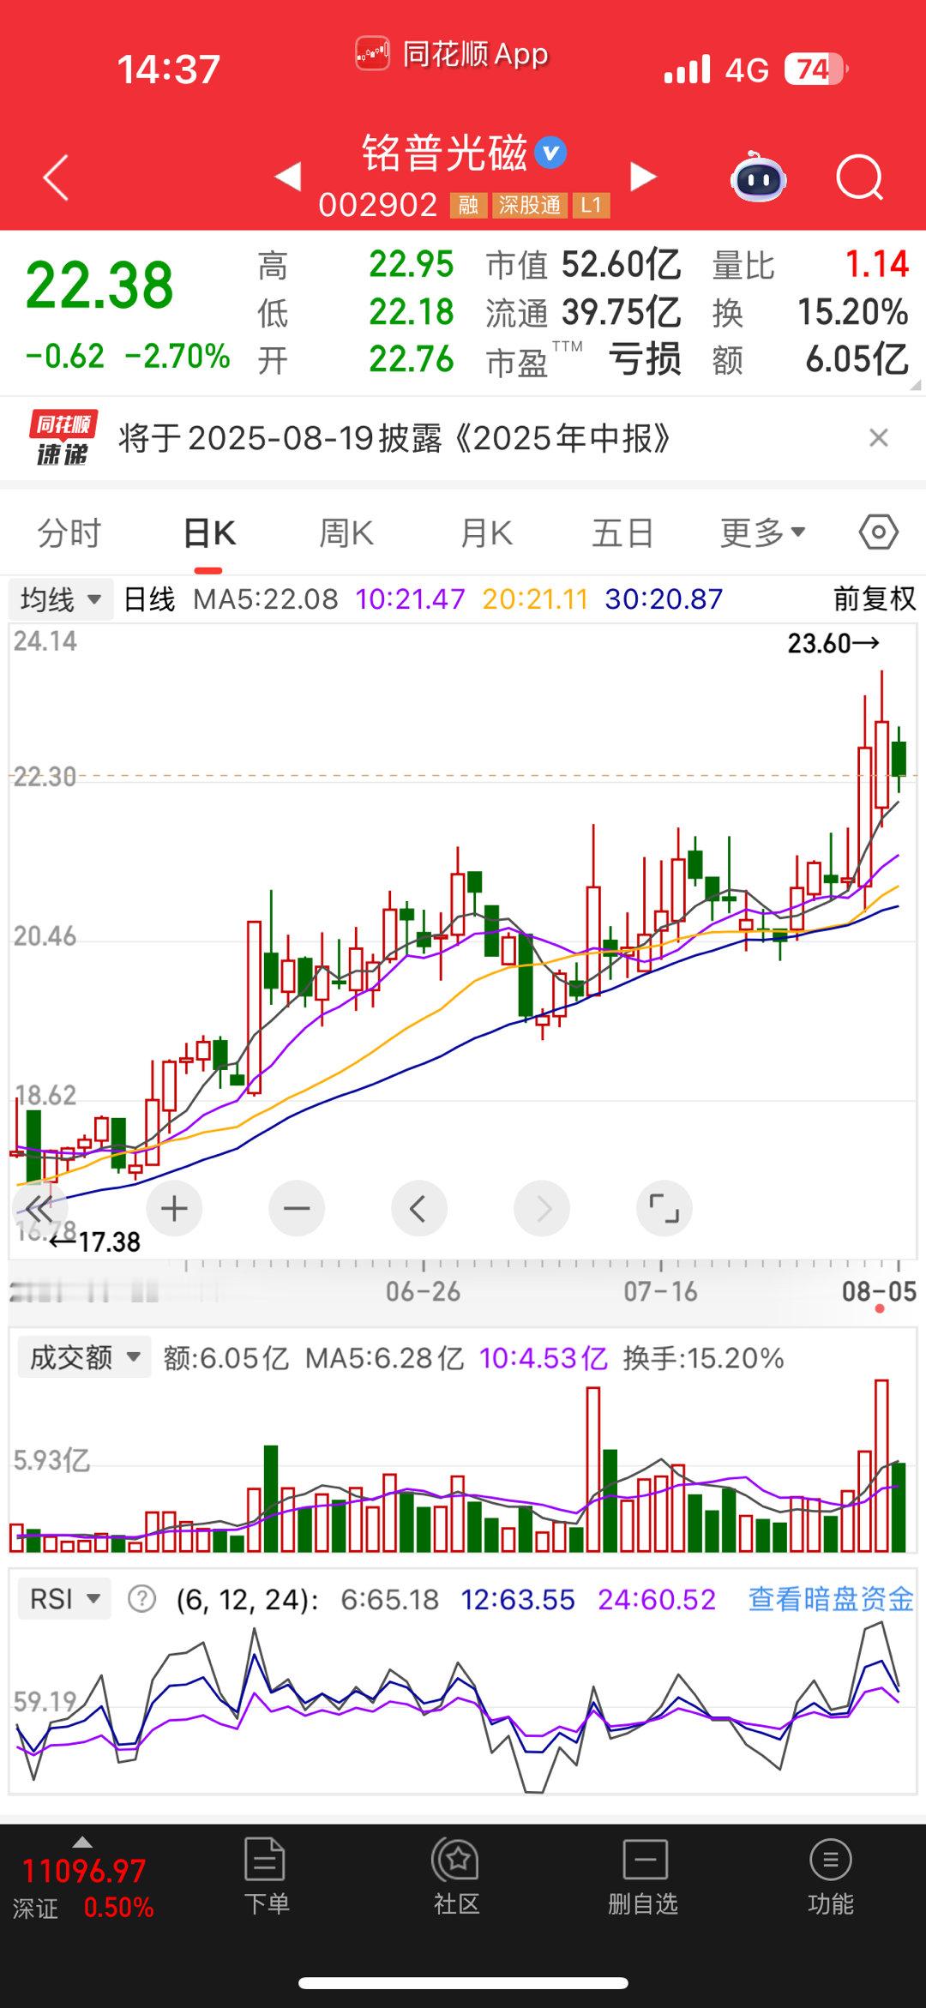Select the 分时 tab
Screen dimensions: 926x2008
69,533
